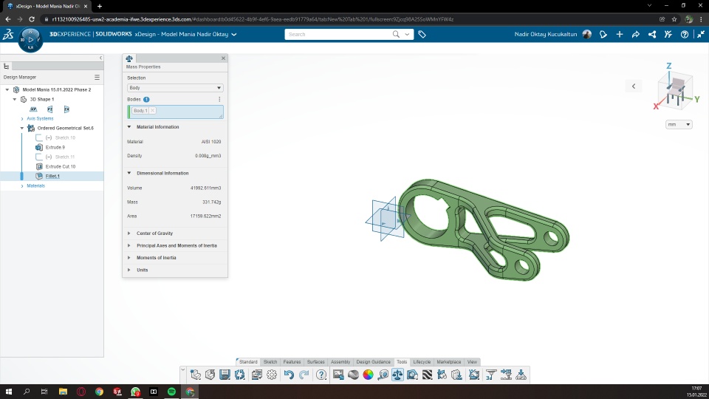This screenshot has height=399, width=709.
Task: Click the Add plus icon in the top bar
Action: point(620,35)
